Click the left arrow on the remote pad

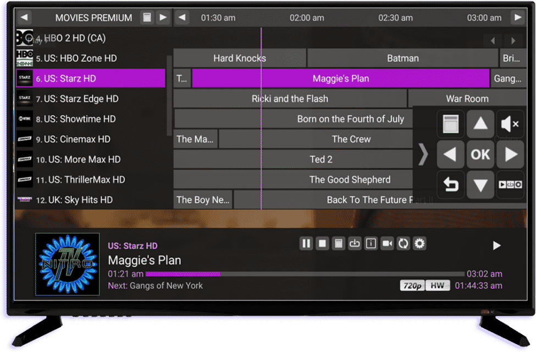click(x=451, y=154)
